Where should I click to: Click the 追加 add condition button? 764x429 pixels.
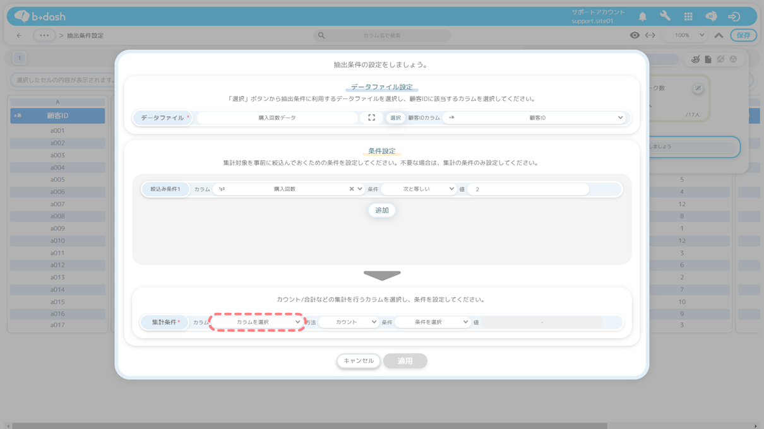(x=382, y=210)
